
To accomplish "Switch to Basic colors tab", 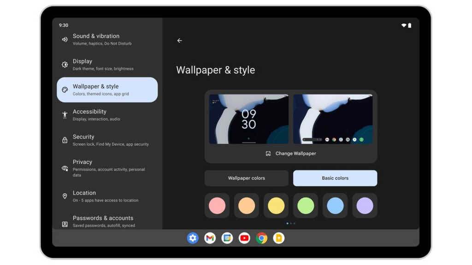I will point(335,178).
